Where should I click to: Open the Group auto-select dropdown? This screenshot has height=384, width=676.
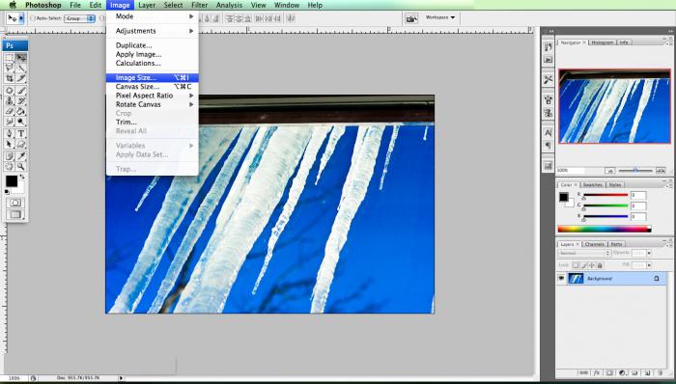pos(79,18)
